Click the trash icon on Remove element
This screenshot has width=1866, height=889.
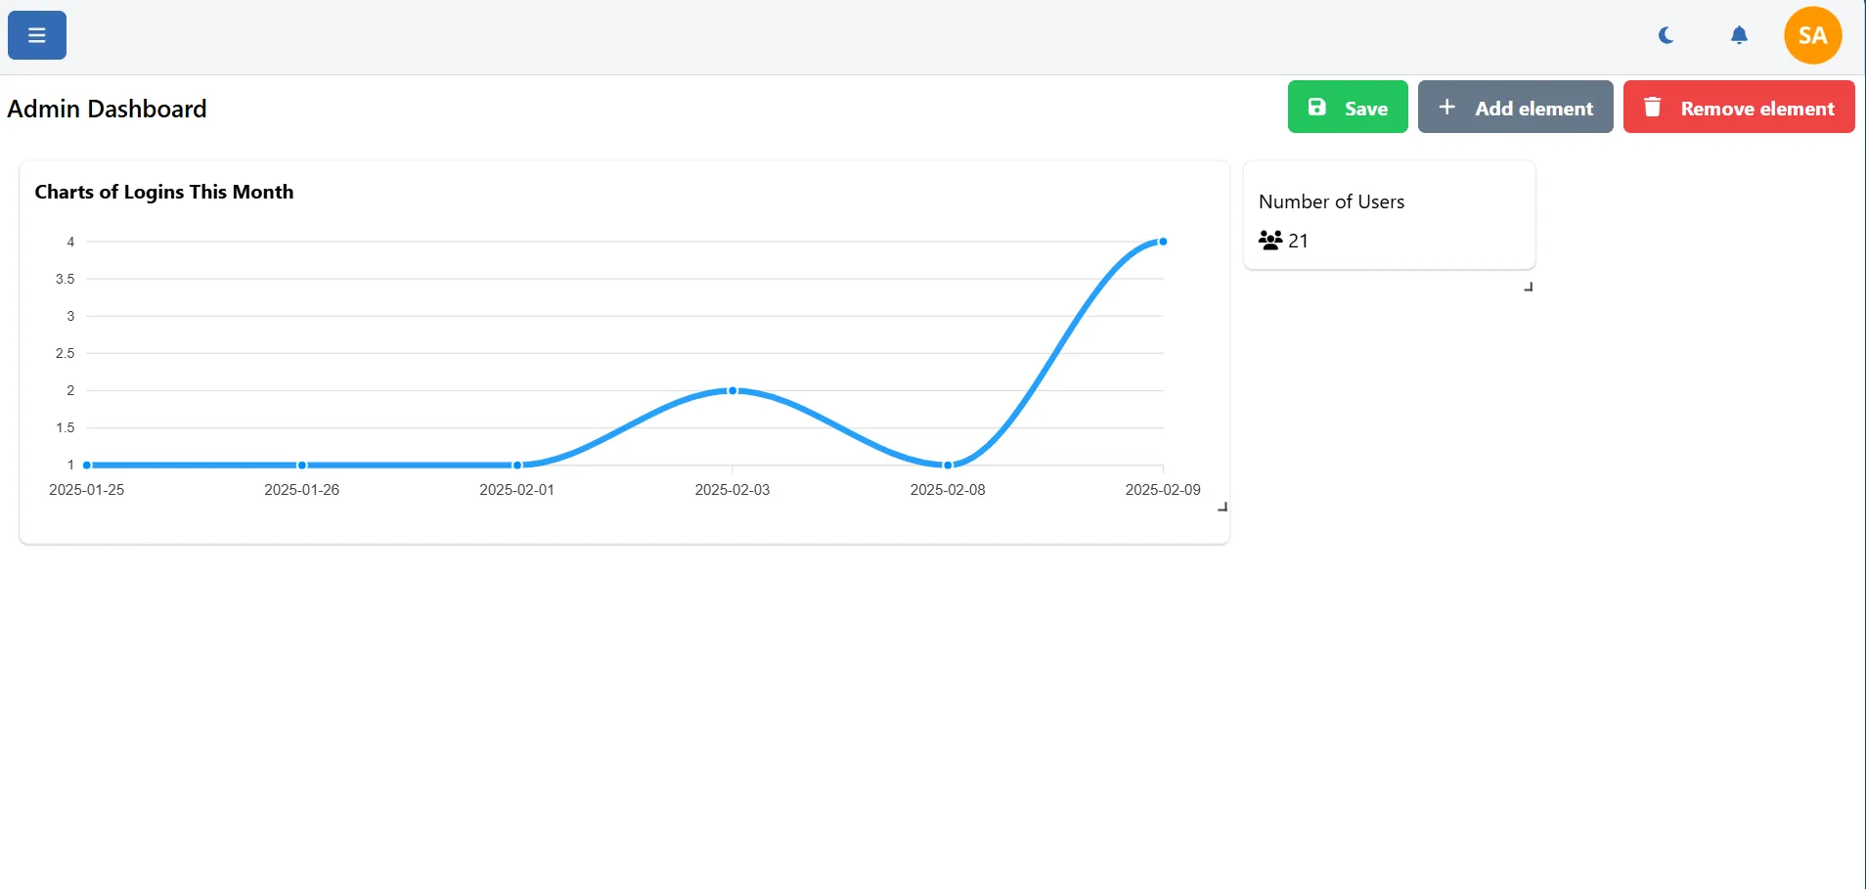point(1653,107)
